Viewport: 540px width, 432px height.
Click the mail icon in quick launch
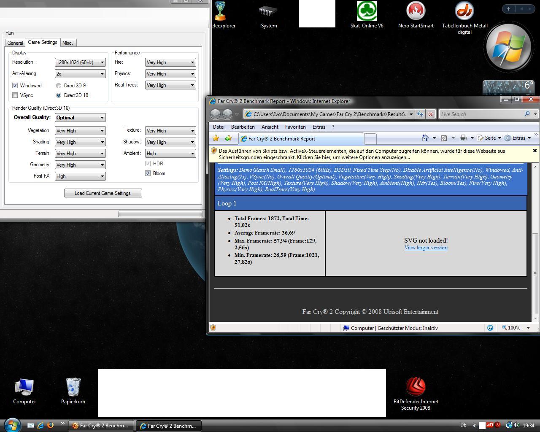tap(31, 426)
